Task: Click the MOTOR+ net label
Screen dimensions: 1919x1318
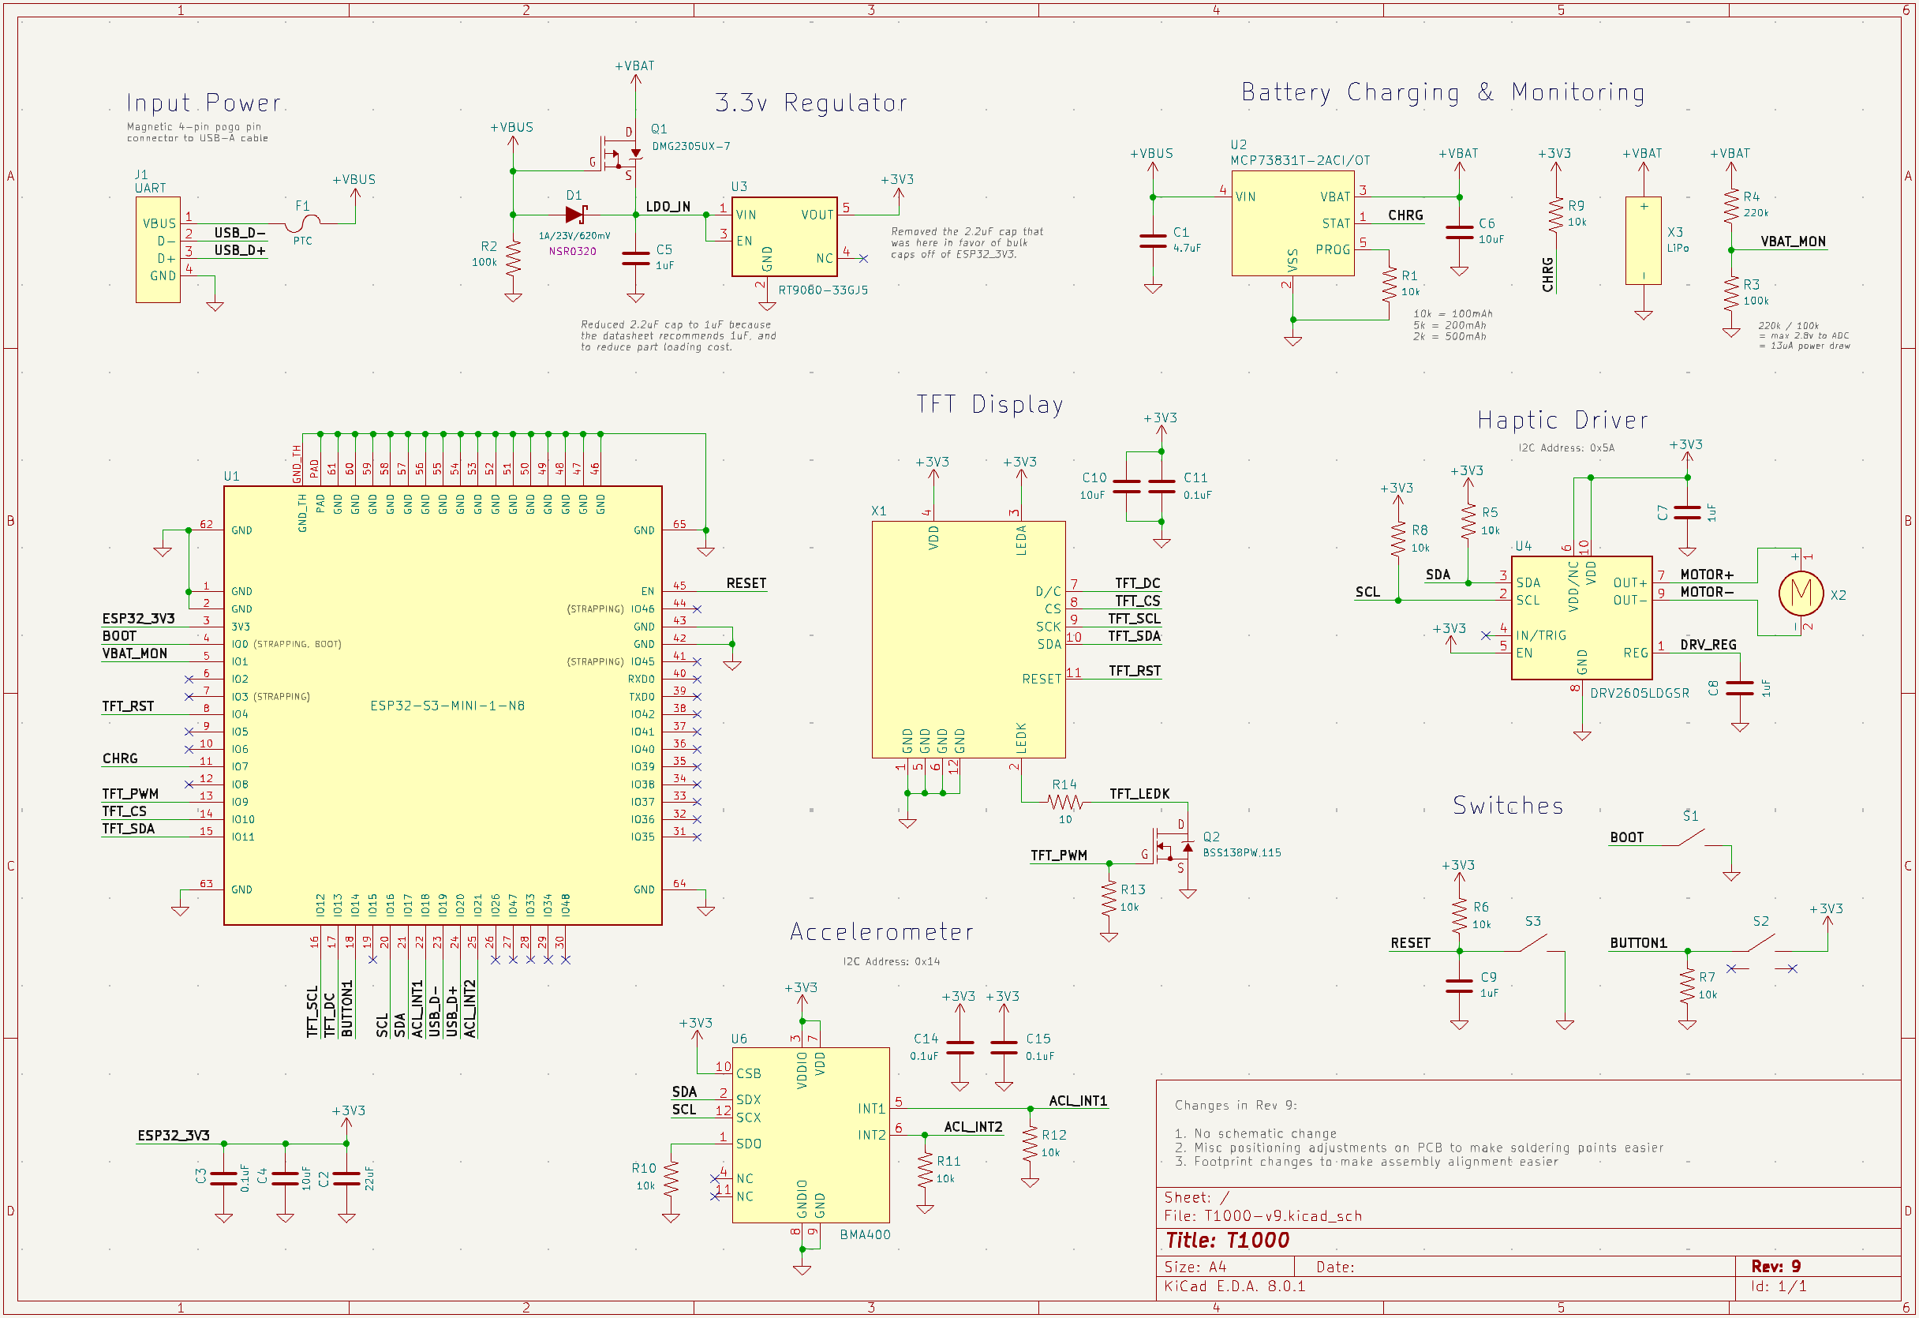Action: [1706, 575]
